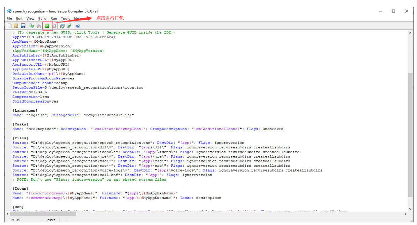Click the src\* Source line
This screenshot has height=225, width=417.
[x=151, y=166]
